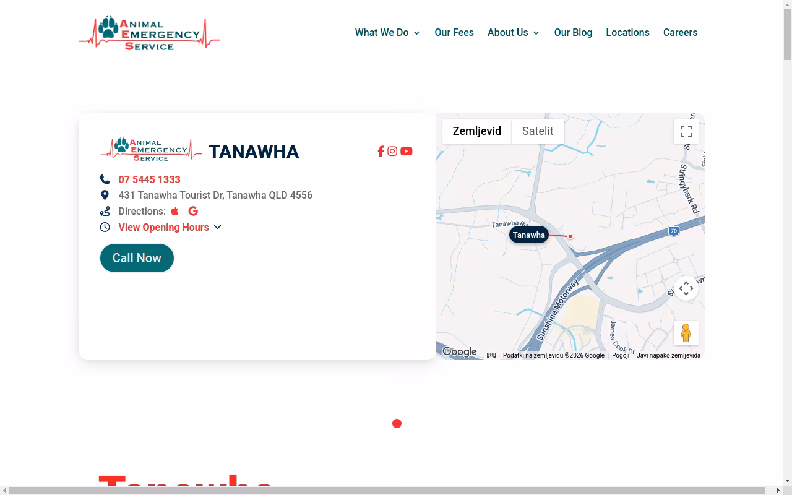Open the Locations menu item
This screenshot has width=792, height=495.
point(627,33)
